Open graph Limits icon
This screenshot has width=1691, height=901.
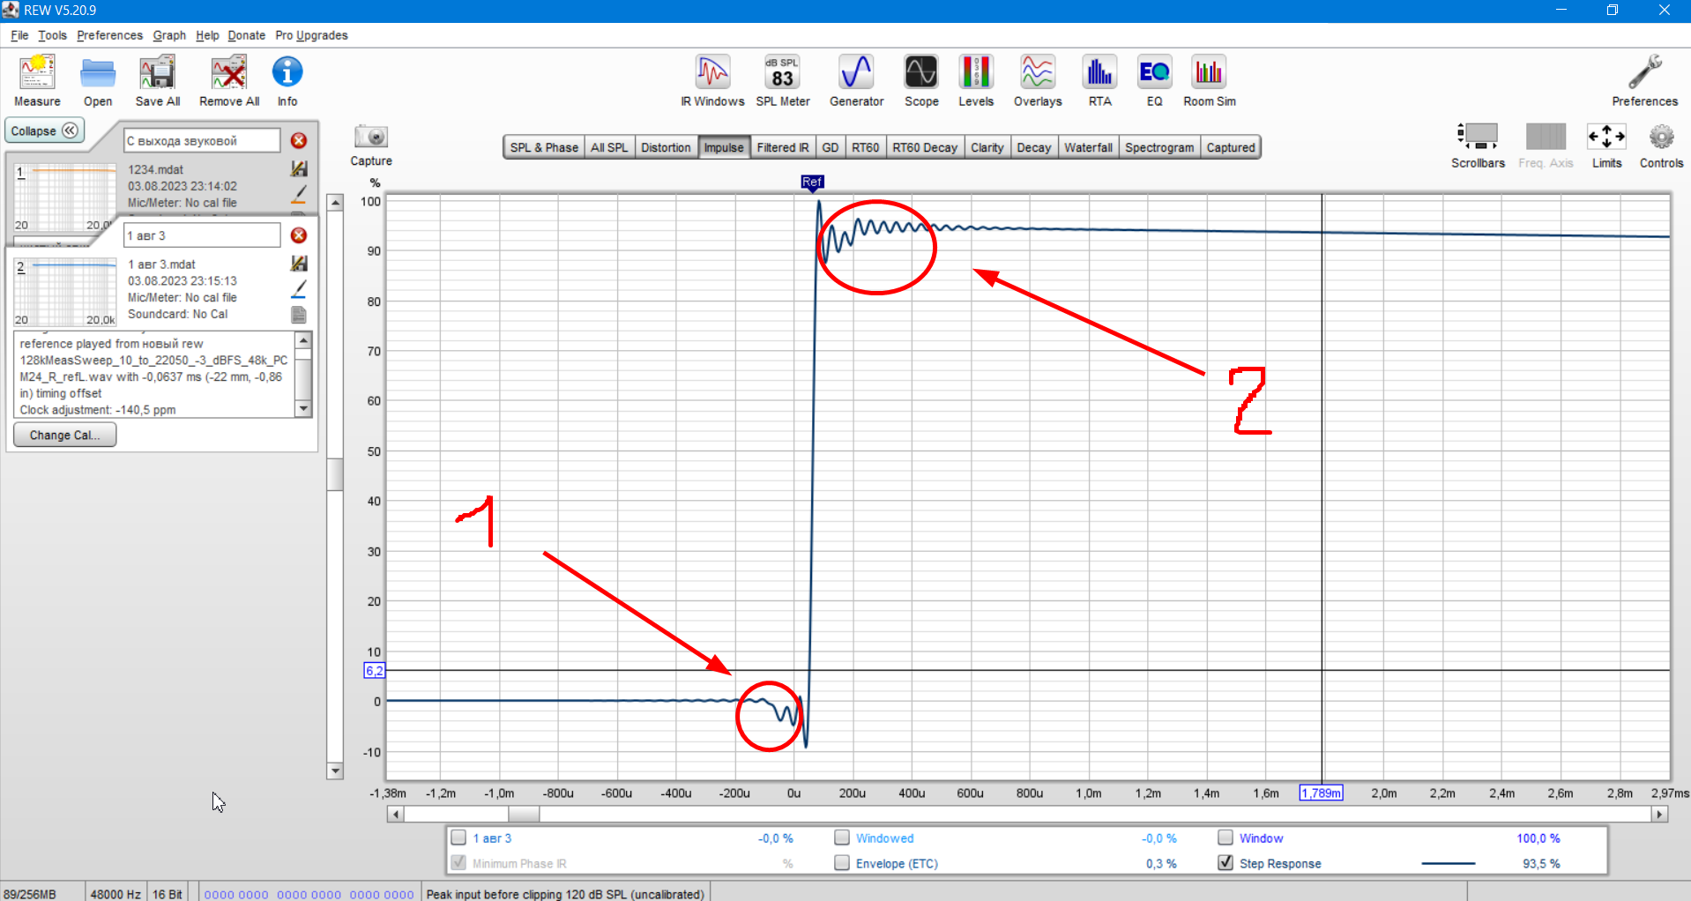click(x=1606, y=137)
